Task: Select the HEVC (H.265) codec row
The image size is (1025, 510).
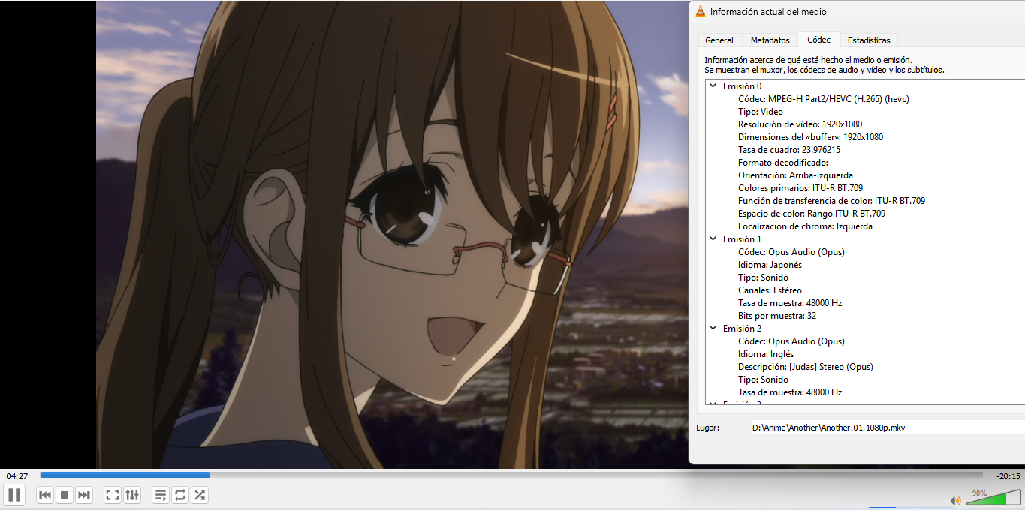Action: coord(824,99)
